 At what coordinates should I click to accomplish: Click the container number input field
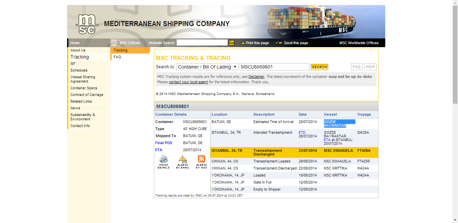click(274, 67)
